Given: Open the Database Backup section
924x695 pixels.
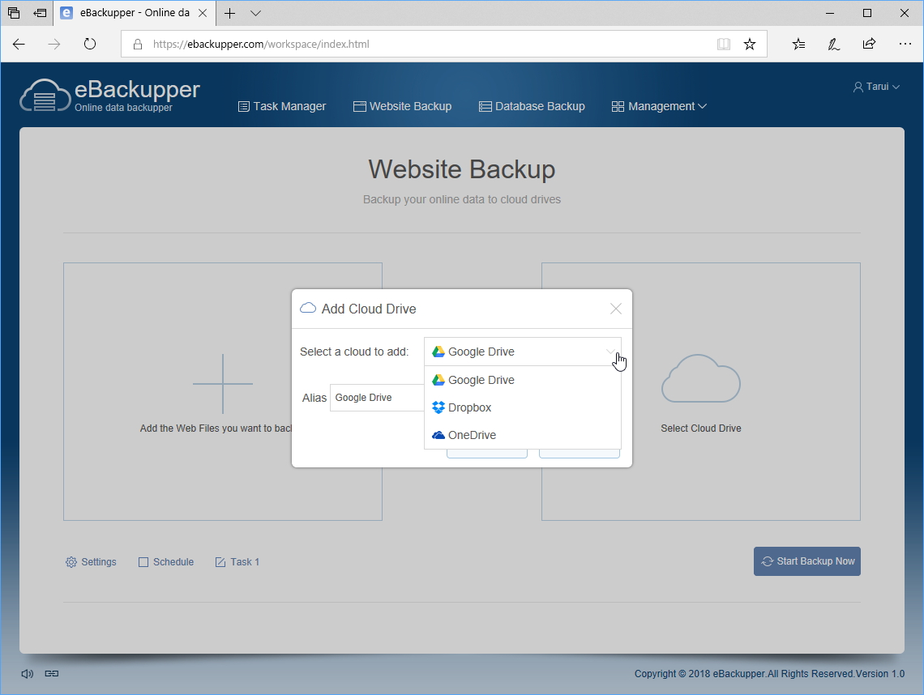Looking at the screenshot, I should pos(532,106).
